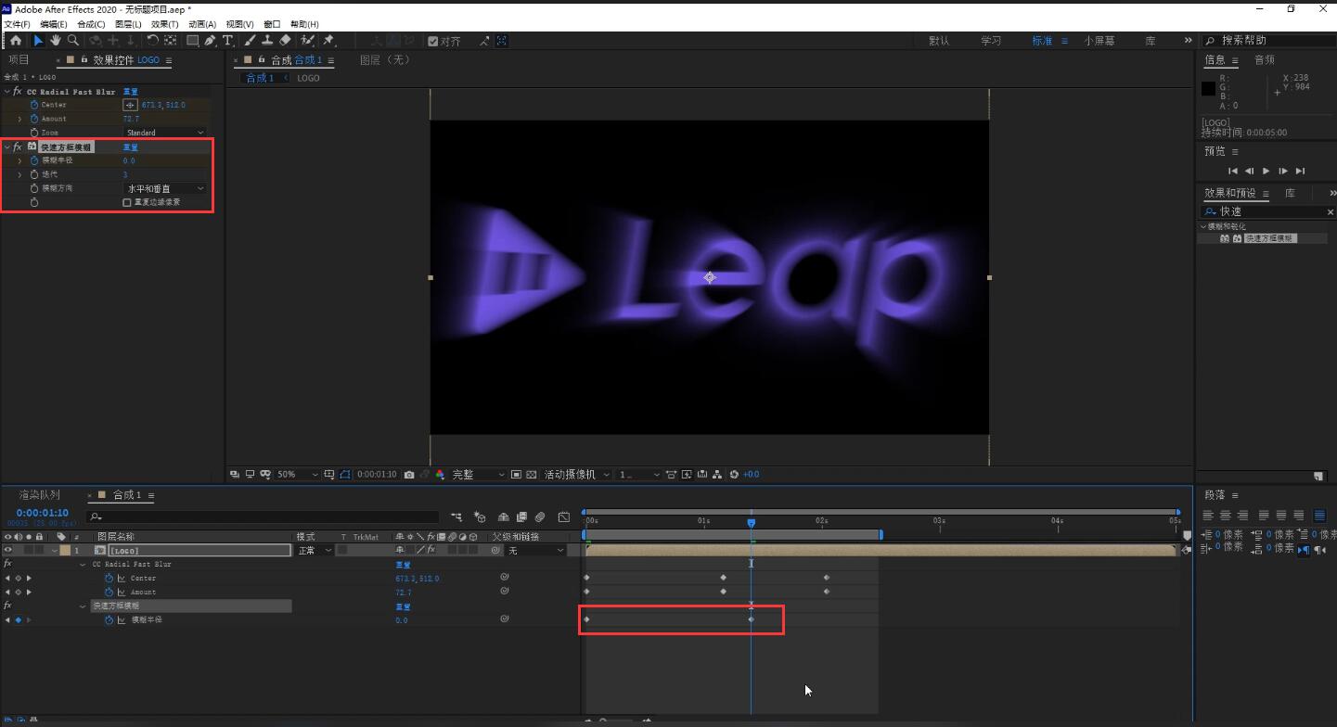Image resolution: width=1337 pixels, height=727 pixels.
Task: Toggle shy layers hide button
Action: click(x=503, y=517)
